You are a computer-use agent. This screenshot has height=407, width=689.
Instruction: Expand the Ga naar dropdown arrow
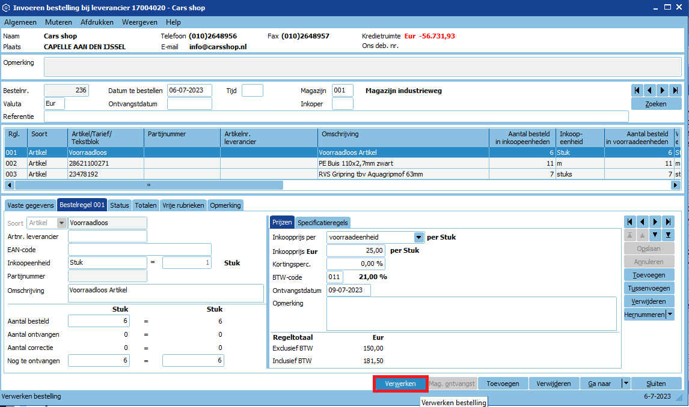pos(626,383)
